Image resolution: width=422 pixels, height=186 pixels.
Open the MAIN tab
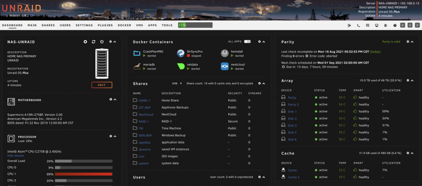coord(32,26)
